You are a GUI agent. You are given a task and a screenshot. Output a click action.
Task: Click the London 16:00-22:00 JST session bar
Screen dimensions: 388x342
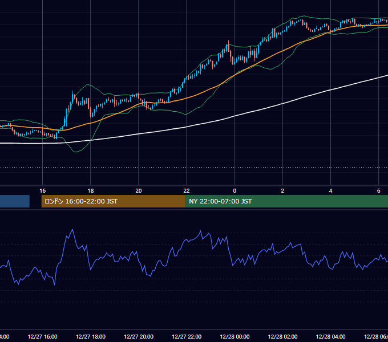[x=114, y=201]
